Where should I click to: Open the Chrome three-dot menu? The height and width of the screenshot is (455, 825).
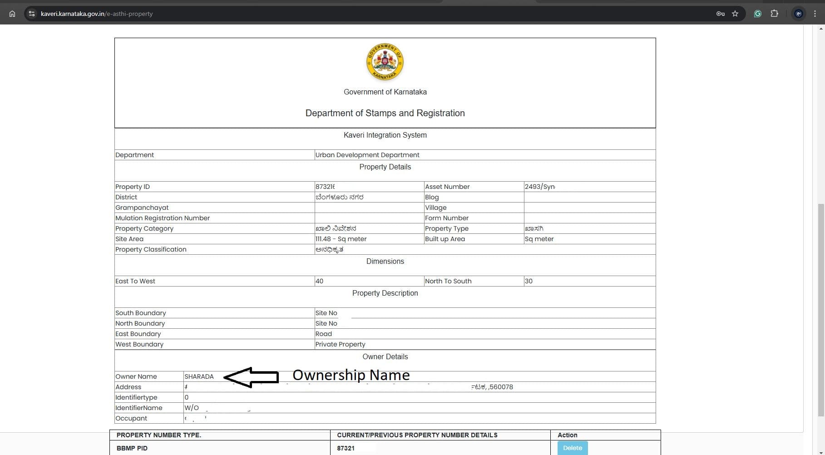[815, 14]
